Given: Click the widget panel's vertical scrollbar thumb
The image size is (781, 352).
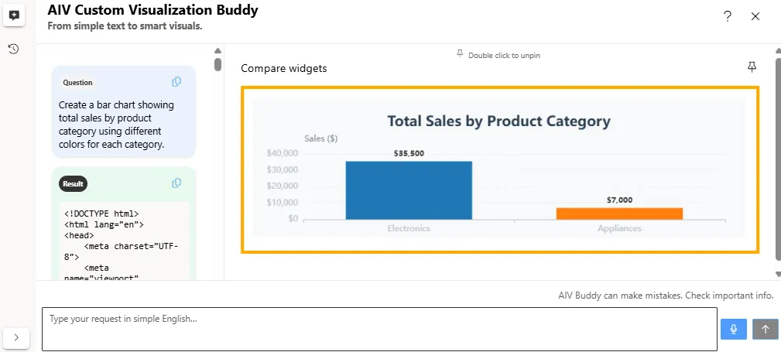Looking at the screenshot, I should click(x=777, y=155).
